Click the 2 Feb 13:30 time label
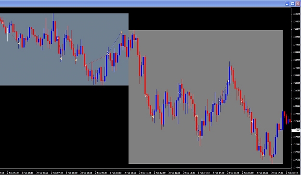The height and width of the screenshot is (175, 301). [189, 173]
